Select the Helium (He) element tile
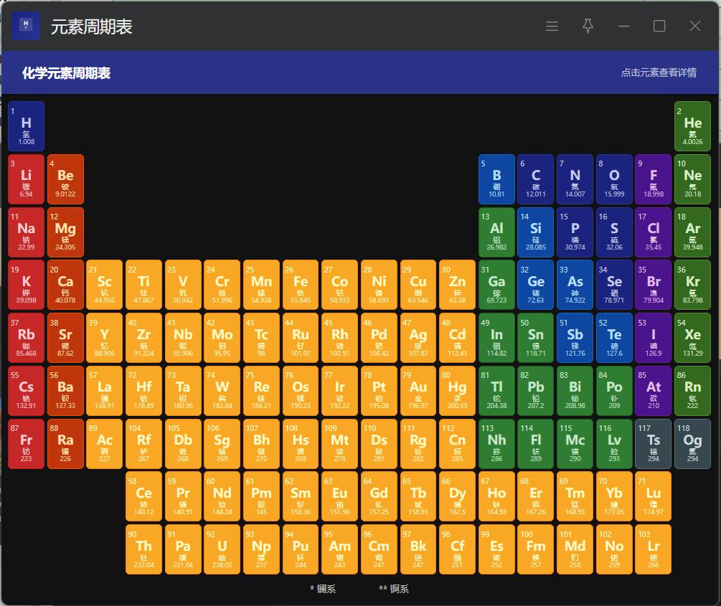721x606 pixels. coord(692,126)
